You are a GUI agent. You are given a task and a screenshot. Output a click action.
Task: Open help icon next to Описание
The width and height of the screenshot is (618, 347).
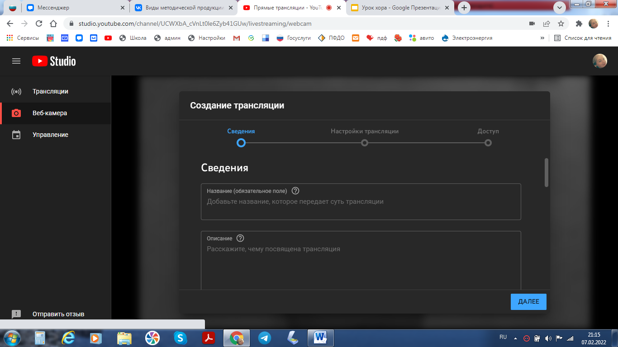(240, 238)
